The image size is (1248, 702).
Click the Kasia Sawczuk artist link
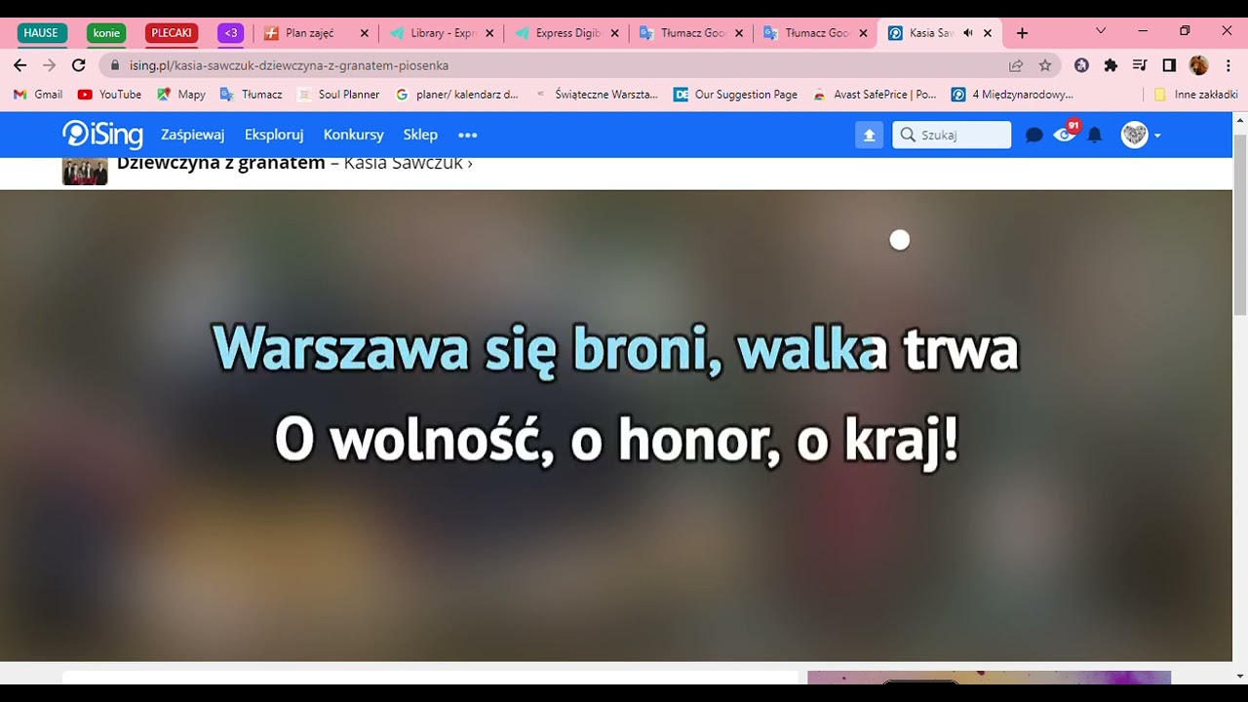(x=408, y=164)
